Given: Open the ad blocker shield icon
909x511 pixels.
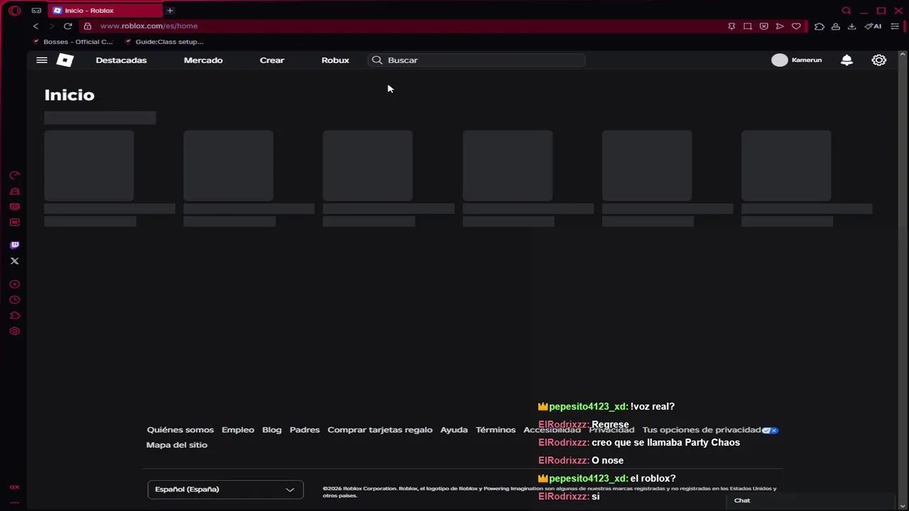Looking at the screenshot, I should 763,26.
